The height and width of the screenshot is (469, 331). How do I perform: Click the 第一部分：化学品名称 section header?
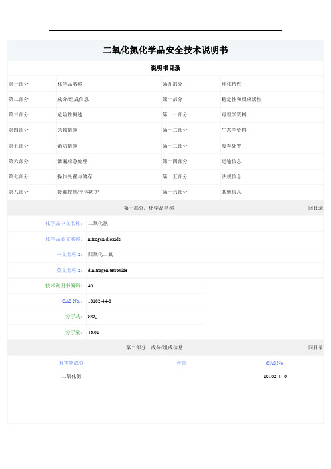tap(149, 208)
